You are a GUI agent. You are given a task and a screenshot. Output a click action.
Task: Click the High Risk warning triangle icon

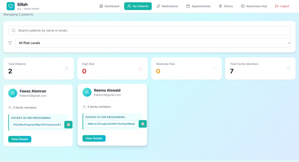point(141,69)
